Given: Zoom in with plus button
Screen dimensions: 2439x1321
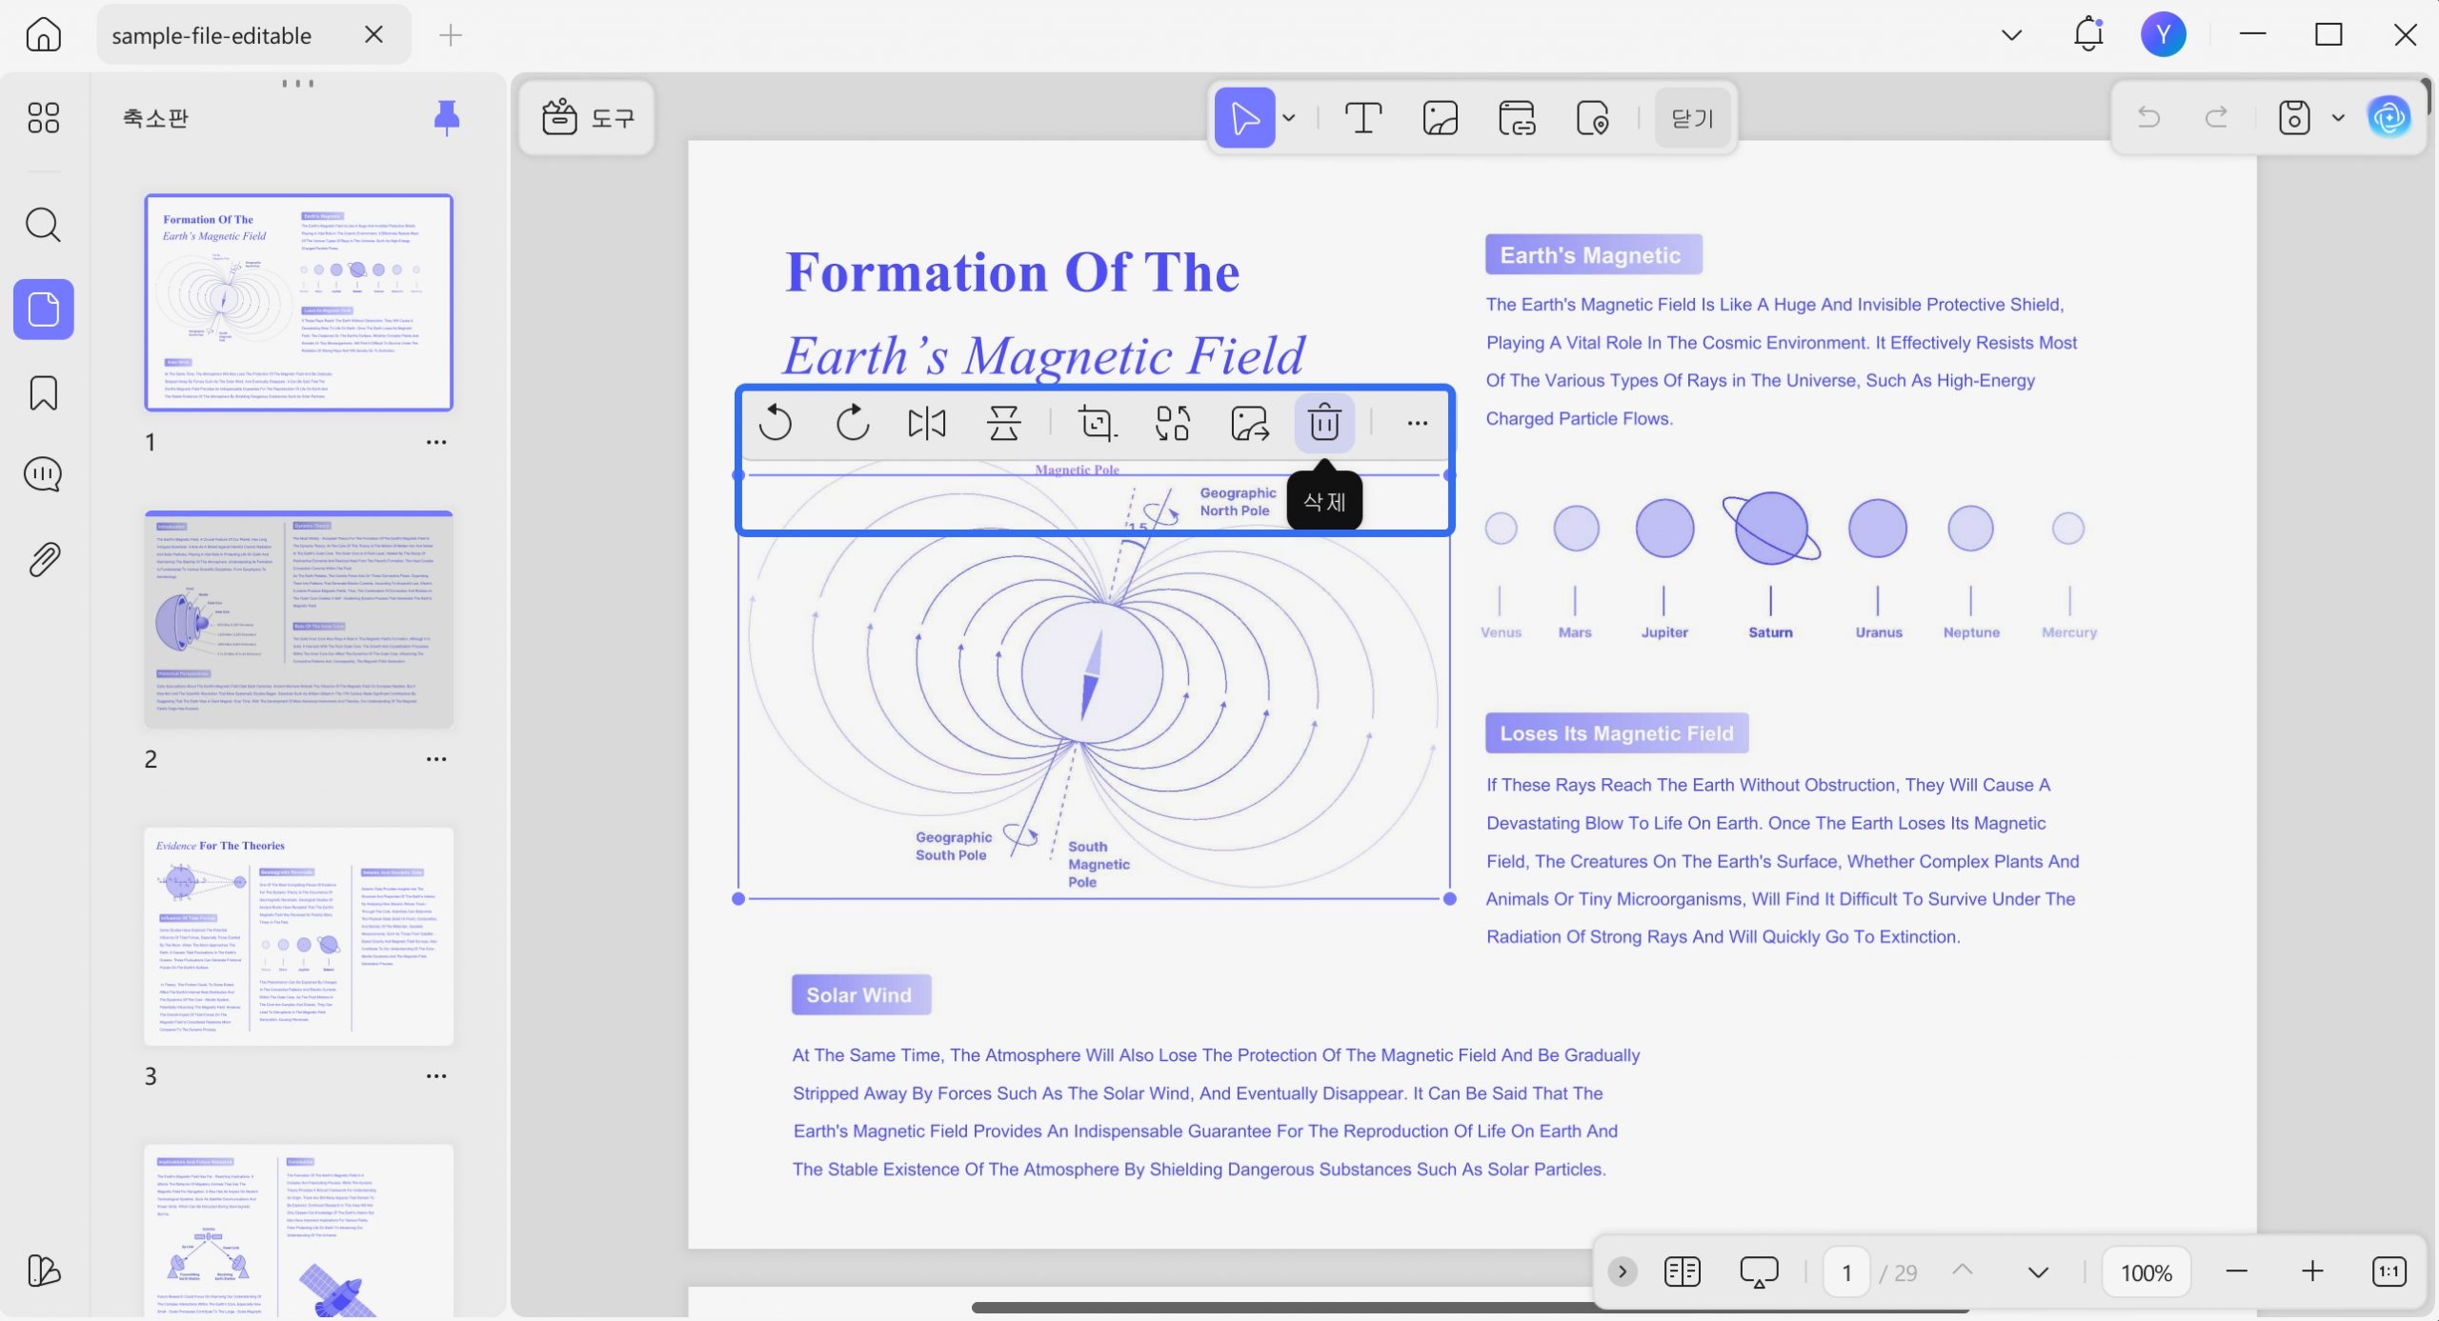Looking at the screenshot, I should 2312,1271.
